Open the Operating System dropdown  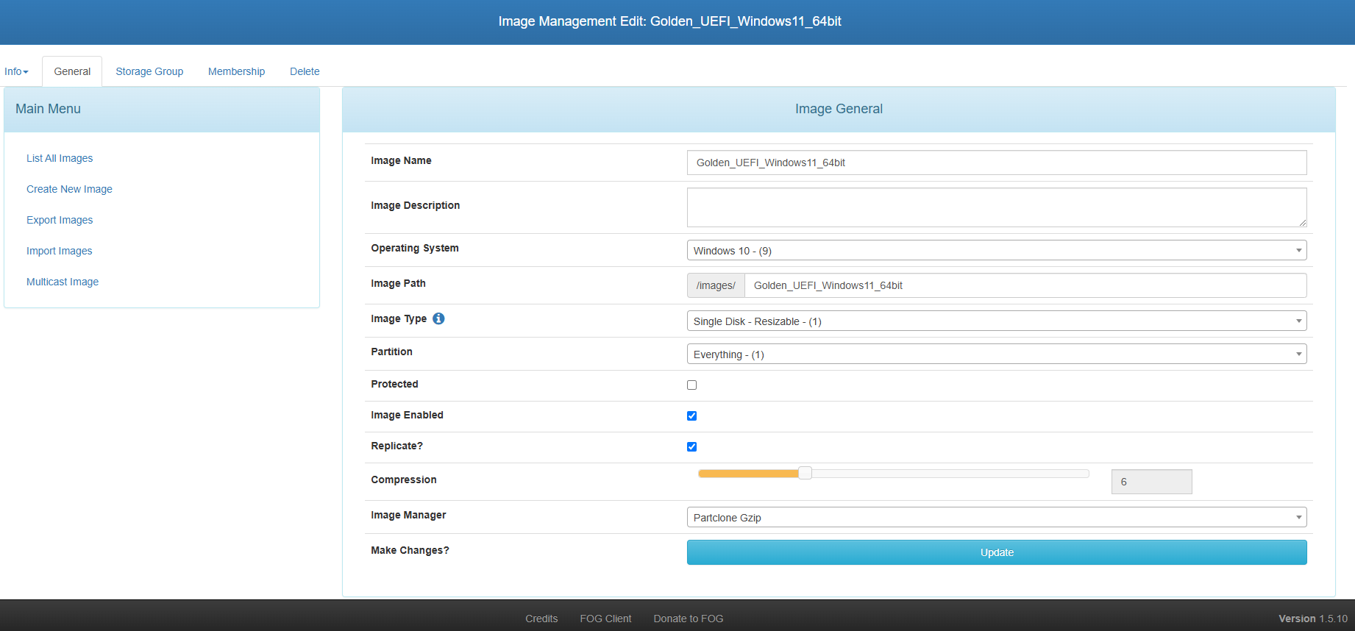997,251
